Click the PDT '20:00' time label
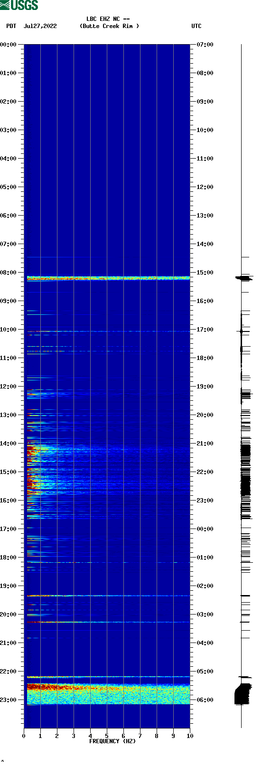 [9, 615]
